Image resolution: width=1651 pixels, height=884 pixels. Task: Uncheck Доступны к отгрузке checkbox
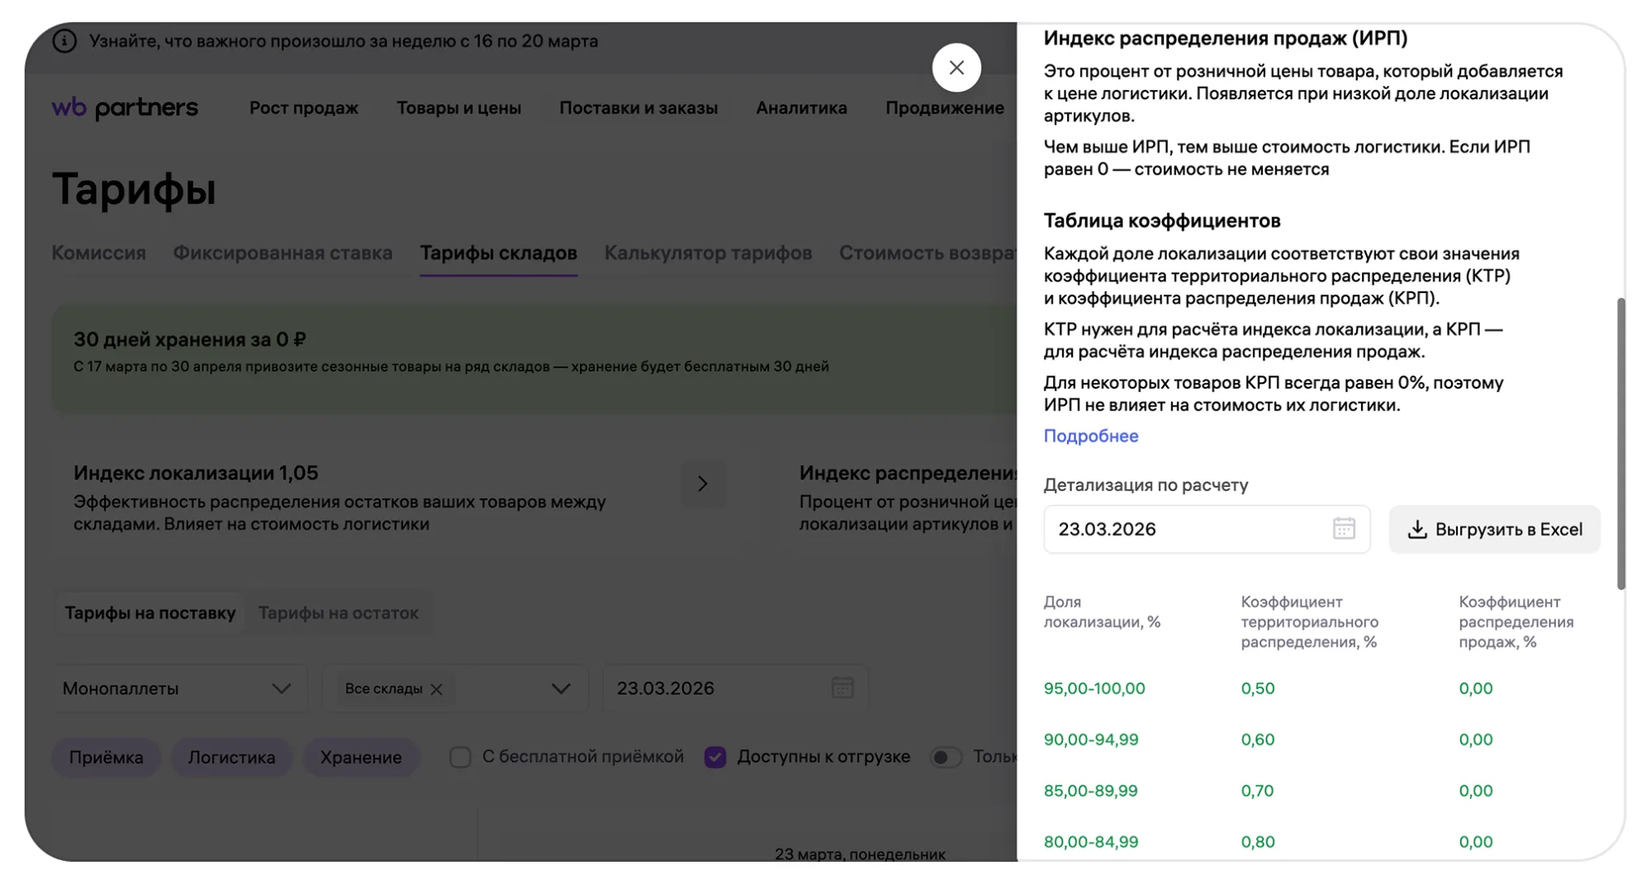point(715,757)
